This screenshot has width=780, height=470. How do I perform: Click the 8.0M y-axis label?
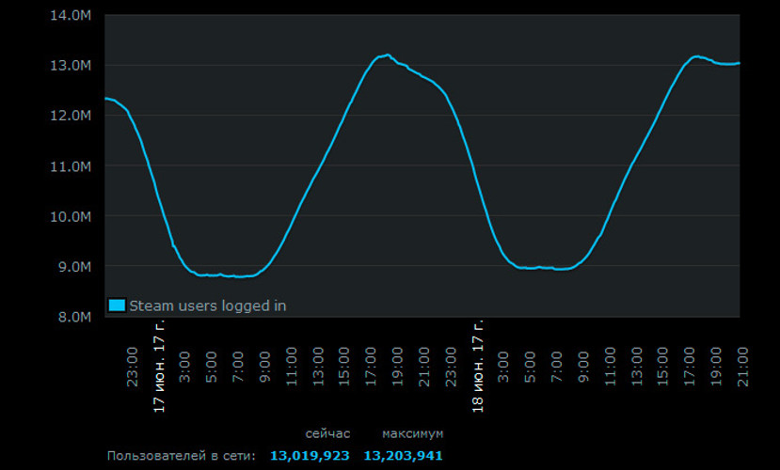coord(73,317)
